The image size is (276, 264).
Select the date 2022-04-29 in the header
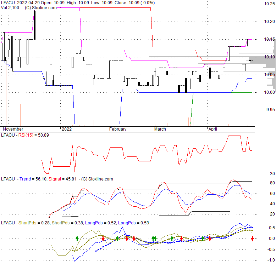(28, 3)
